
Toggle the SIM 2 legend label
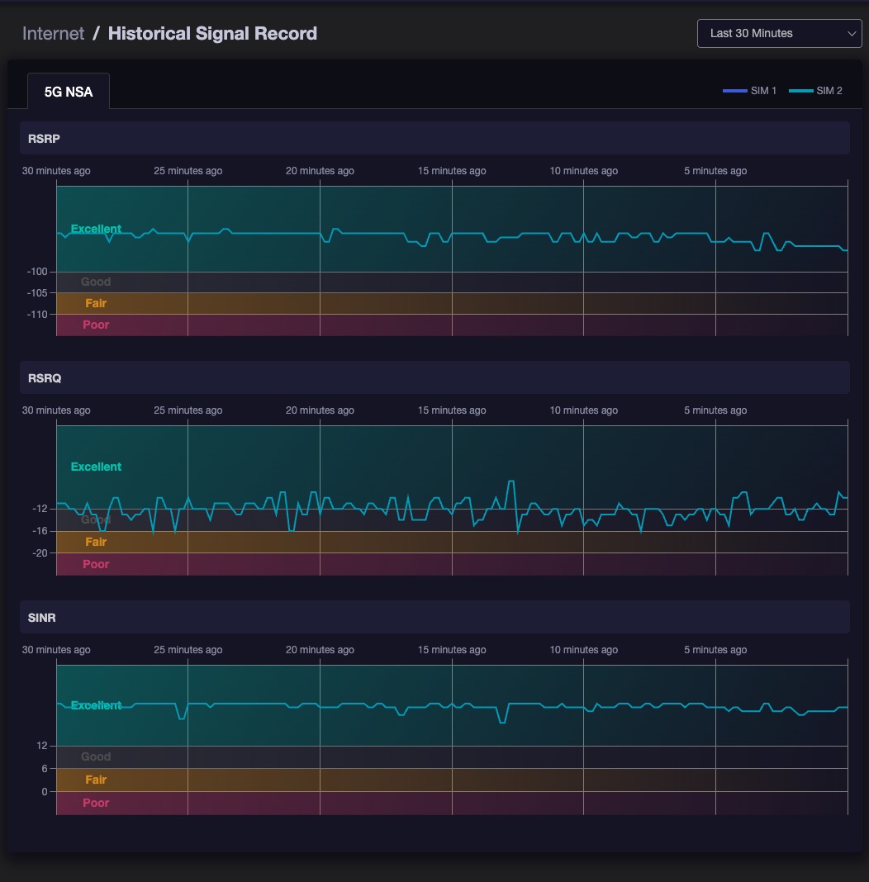tap(829, 91)
